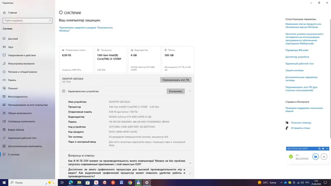This screenshot has width=331, height=186.
Task: Open Параметры BitLocker link
Action: [297, 50]
